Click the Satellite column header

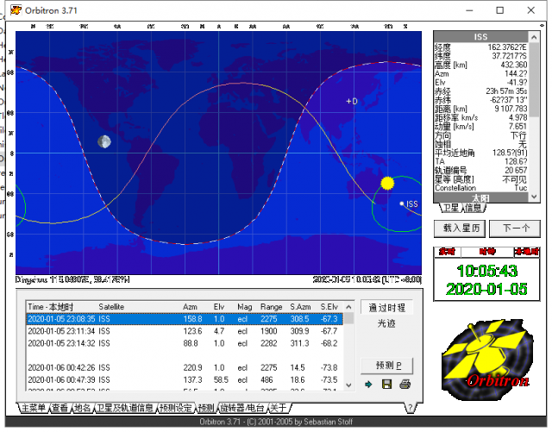click(x=111, y=307)
